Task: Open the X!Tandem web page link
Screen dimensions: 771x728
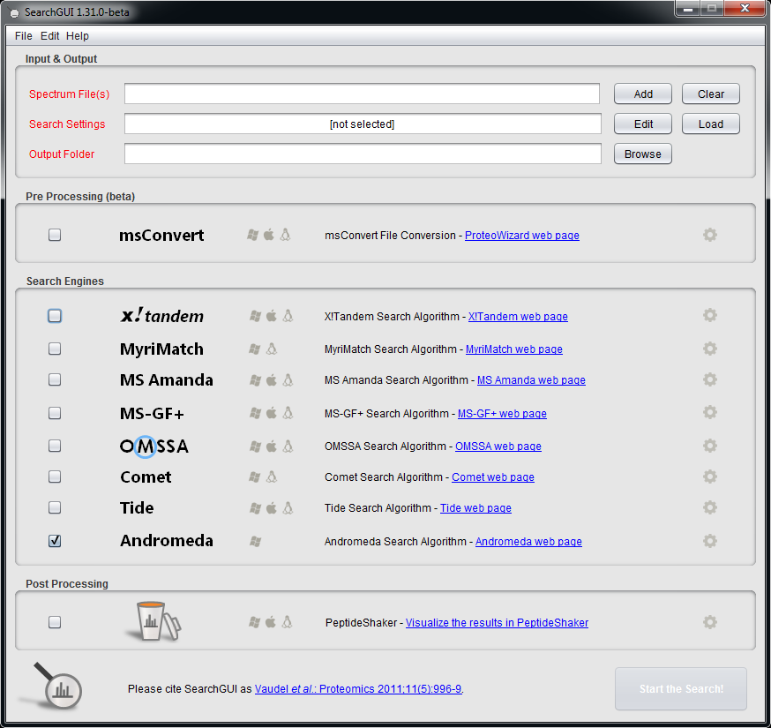Action: tap(518, 316)
